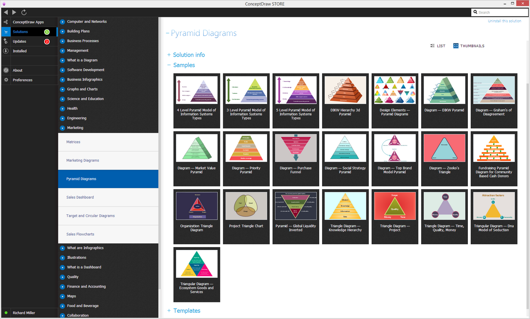Collapse the Samples section
This screenshot has width=530, height=319.
[x=169, y=65]
